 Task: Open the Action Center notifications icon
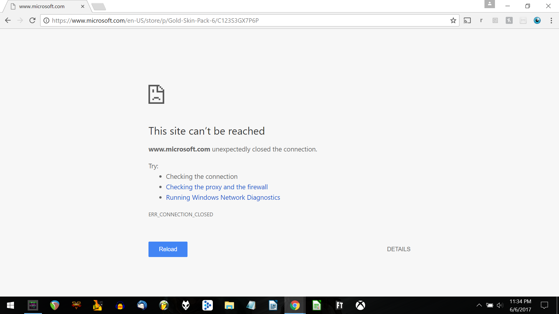click(544, 305)
